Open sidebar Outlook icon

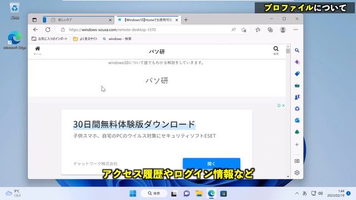pos(296,121)
